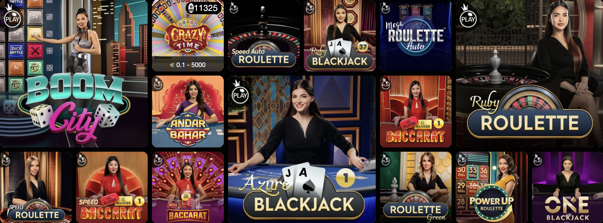
Task: Open Roulette Green game tile
Action: 416,187
